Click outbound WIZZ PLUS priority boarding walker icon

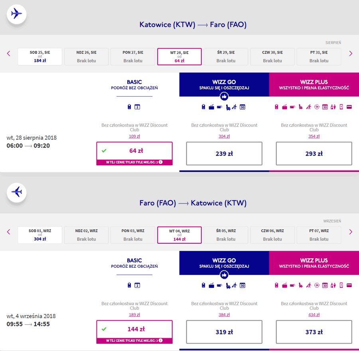click(x=309, y=107)
